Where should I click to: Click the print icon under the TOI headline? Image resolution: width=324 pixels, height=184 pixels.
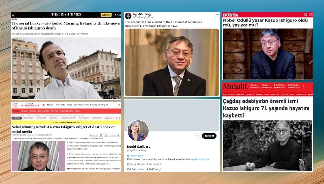(101, 135)
